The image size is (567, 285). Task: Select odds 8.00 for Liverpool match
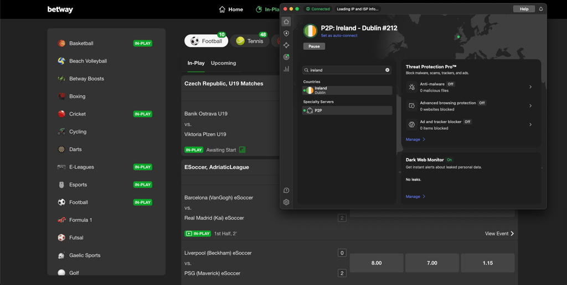377,263
